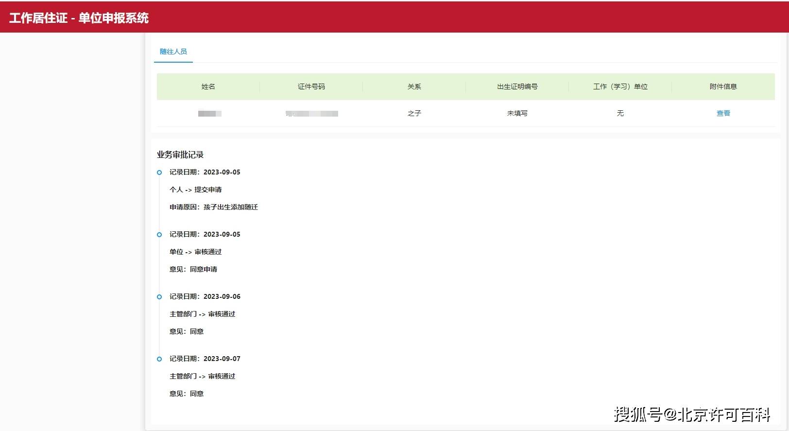The image size is (789, 431).
Task: Click 记录日期：2023-09-07 text
Action: pyautogui.click(x=205, y=359)
